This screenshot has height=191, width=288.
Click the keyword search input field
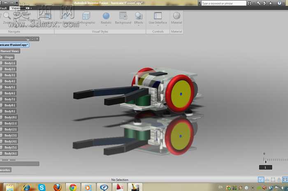click(x=223, y=3)
